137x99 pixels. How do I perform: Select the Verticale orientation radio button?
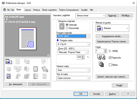tap(67, 25)
